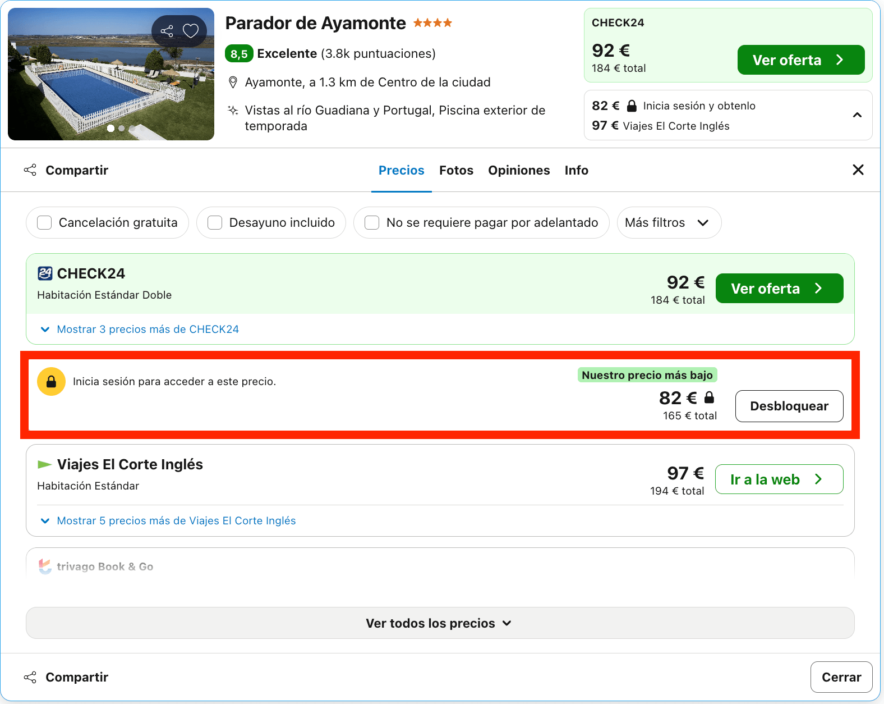Click the lock icon next to 82 € price

[709, 397]
